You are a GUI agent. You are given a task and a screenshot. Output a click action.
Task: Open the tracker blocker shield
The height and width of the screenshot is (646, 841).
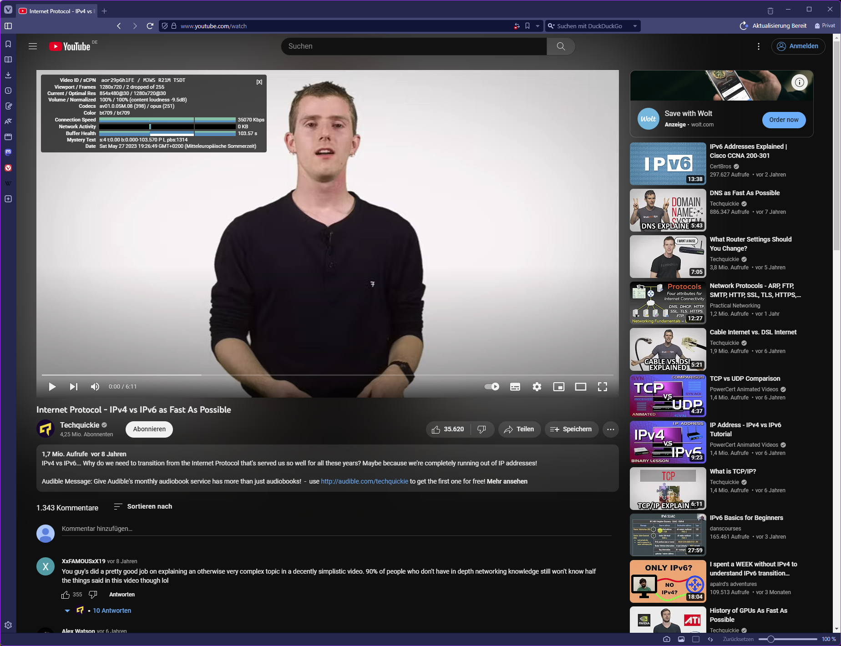tap(165, 26)
